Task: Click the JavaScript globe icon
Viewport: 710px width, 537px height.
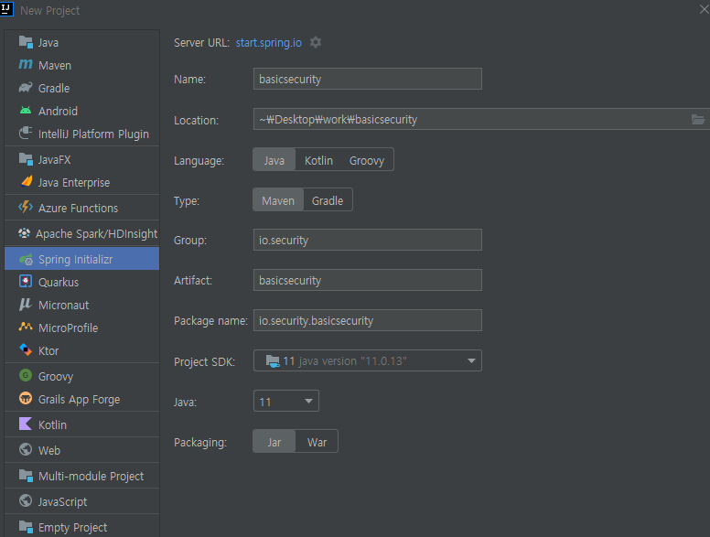Action: [26, 500]
